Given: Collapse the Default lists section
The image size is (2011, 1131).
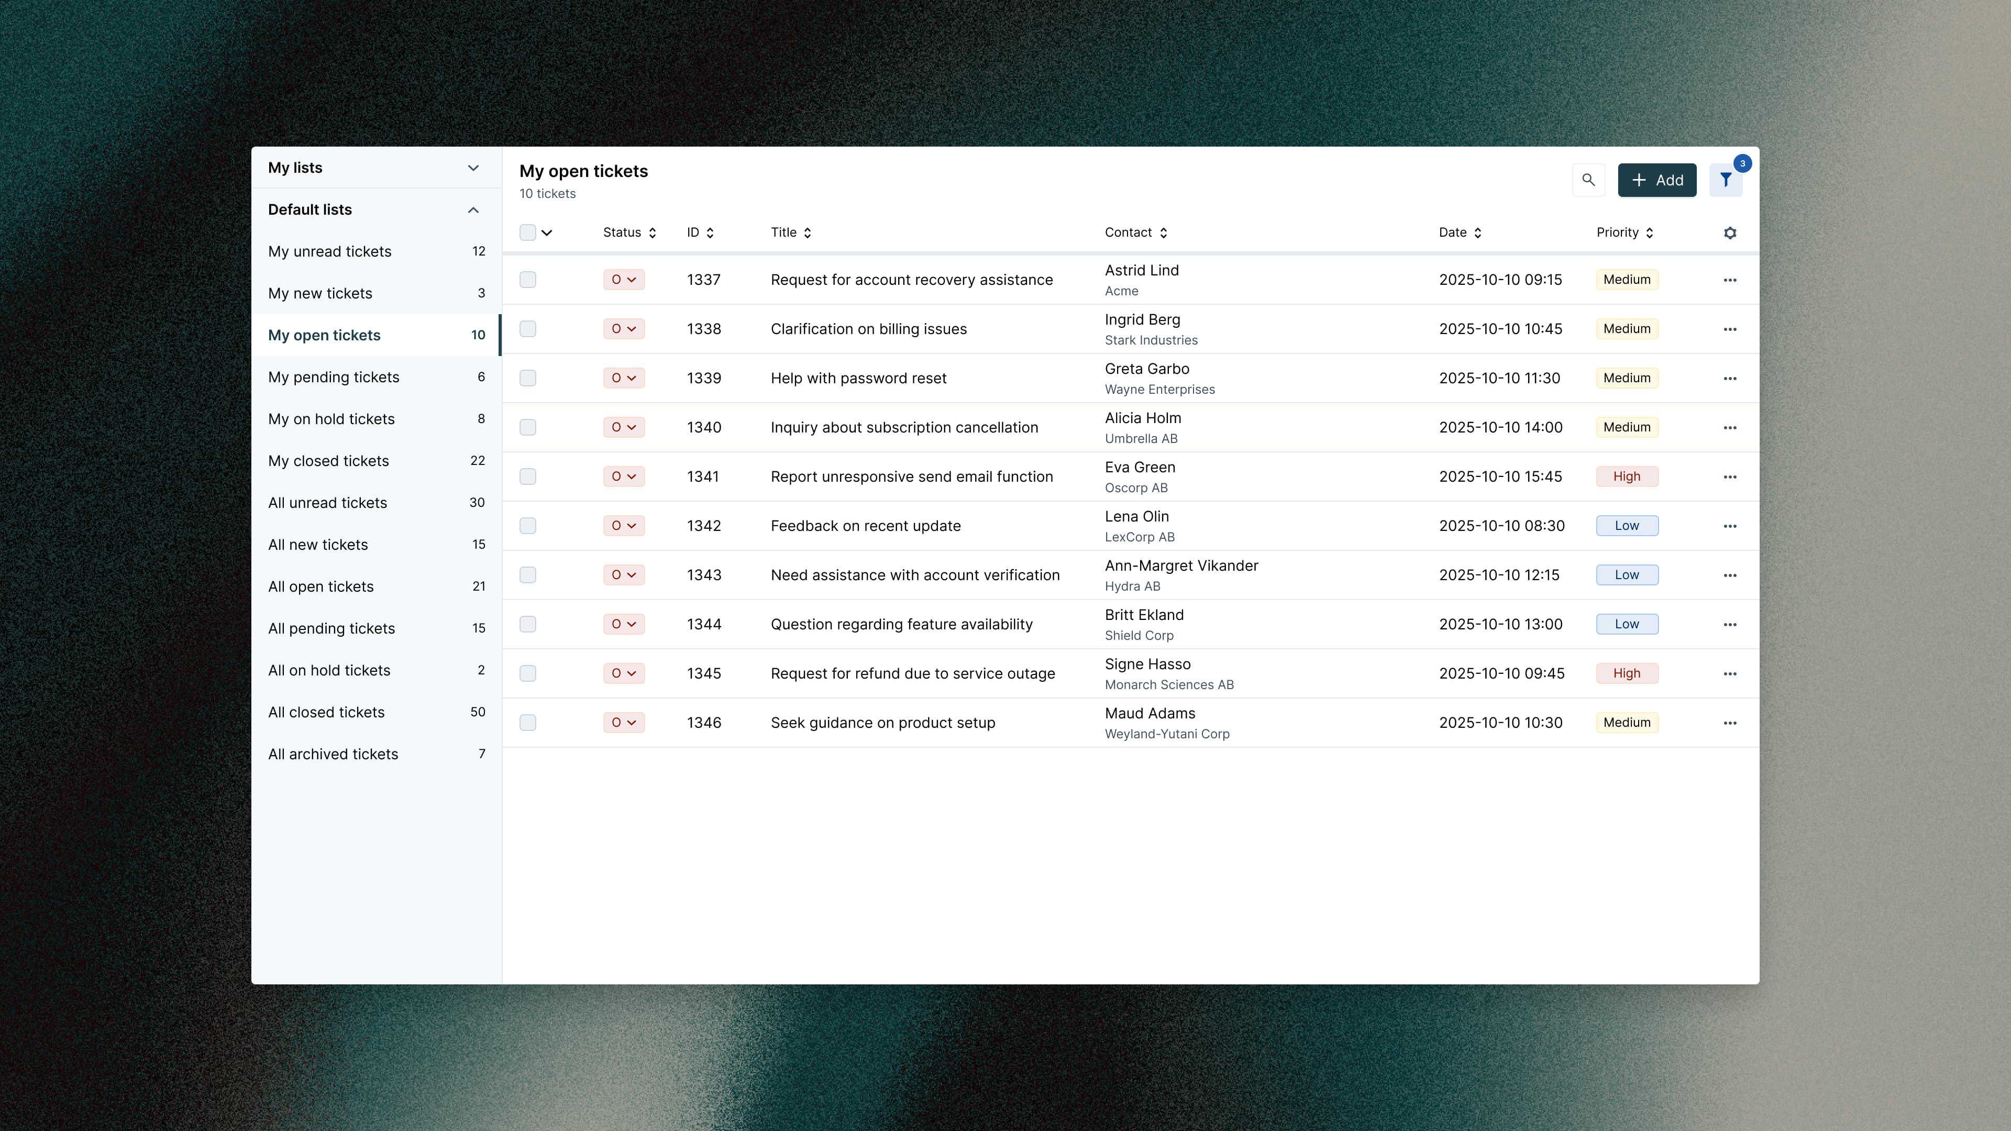Looking at the screenshot, I should (472, 209).
